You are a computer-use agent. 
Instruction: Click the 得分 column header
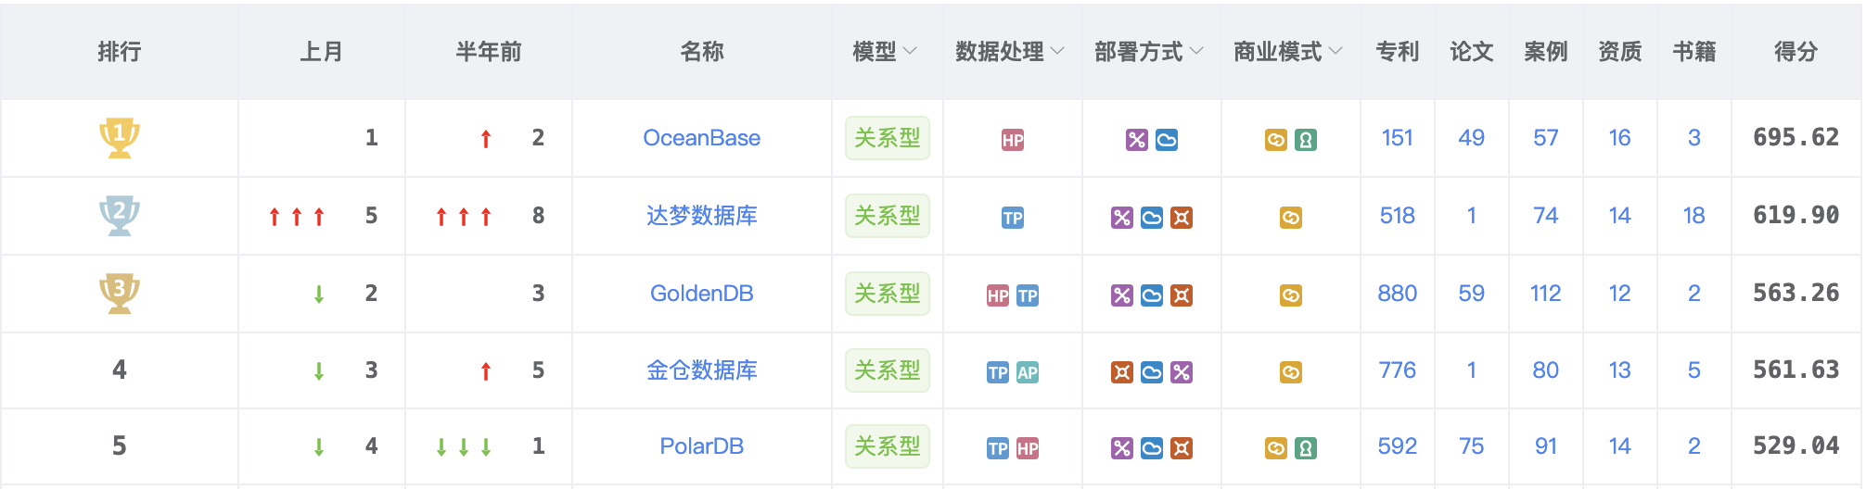(1796, 51)
